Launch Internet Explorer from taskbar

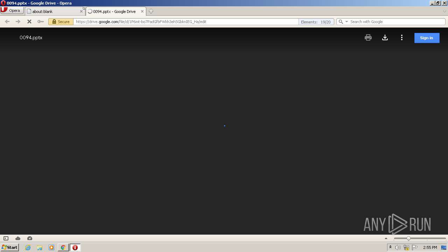tap(28, 247)
